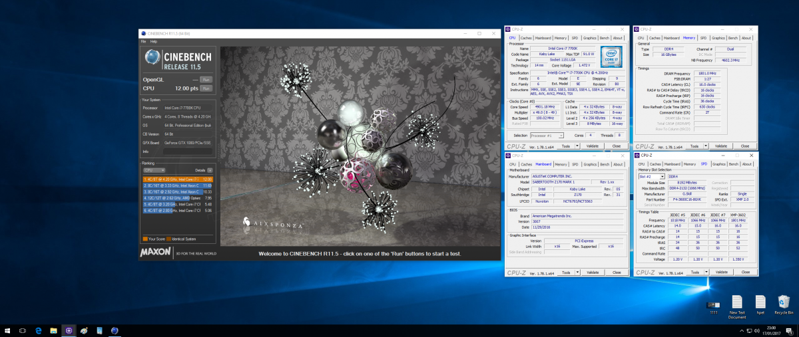Launch Microsoft Edge from the taskbar
This screenshot has height=337, width=799.
tap(38, 330)
